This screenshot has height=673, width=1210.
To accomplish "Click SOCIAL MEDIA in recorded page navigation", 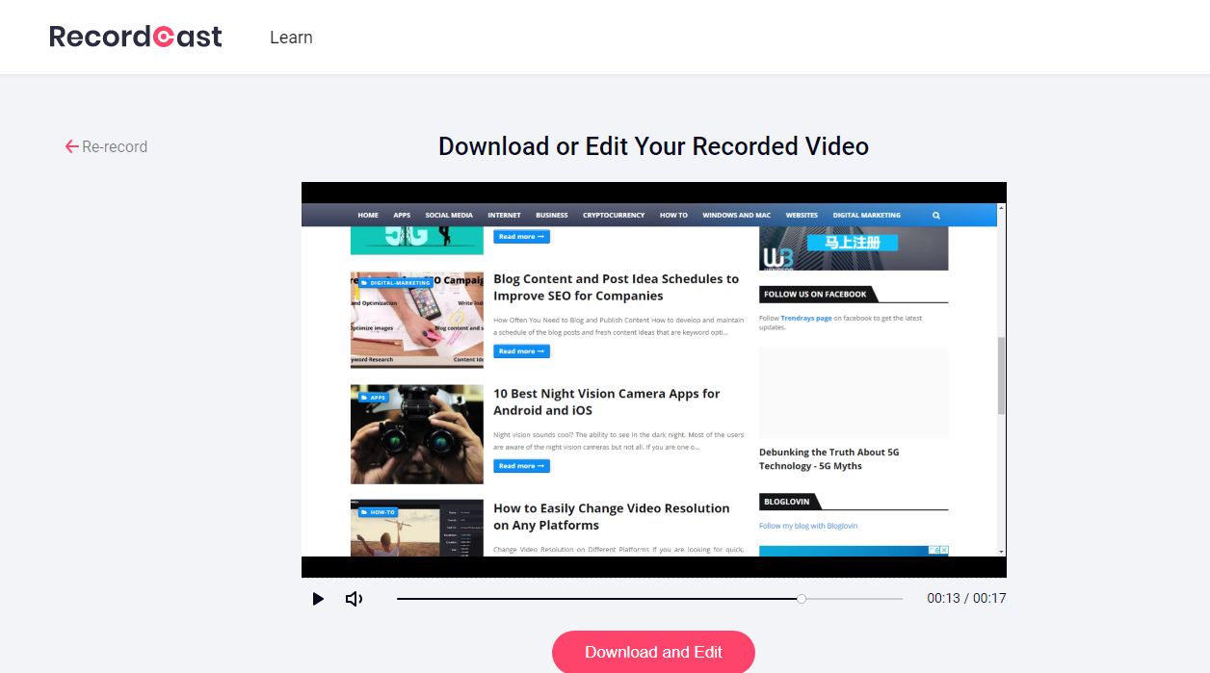I will 449,216.
